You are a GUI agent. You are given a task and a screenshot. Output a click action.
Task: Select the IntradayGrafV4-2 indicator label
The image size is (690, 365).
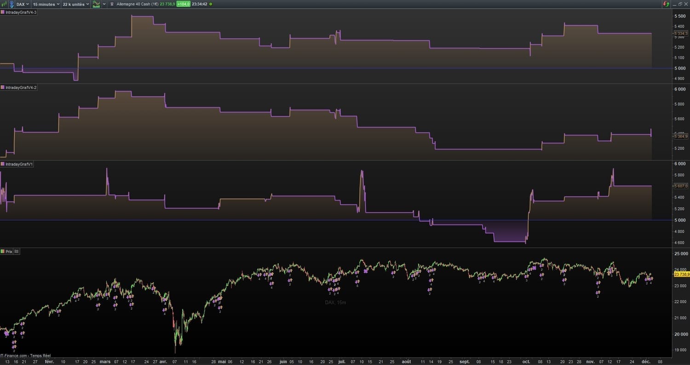[21, 87]
